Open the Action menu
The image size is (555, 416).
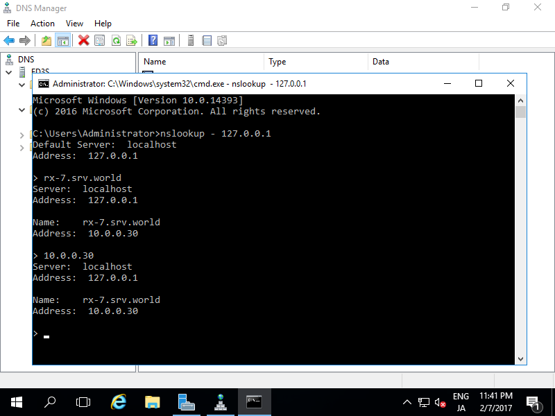click(x=42, y=23)
